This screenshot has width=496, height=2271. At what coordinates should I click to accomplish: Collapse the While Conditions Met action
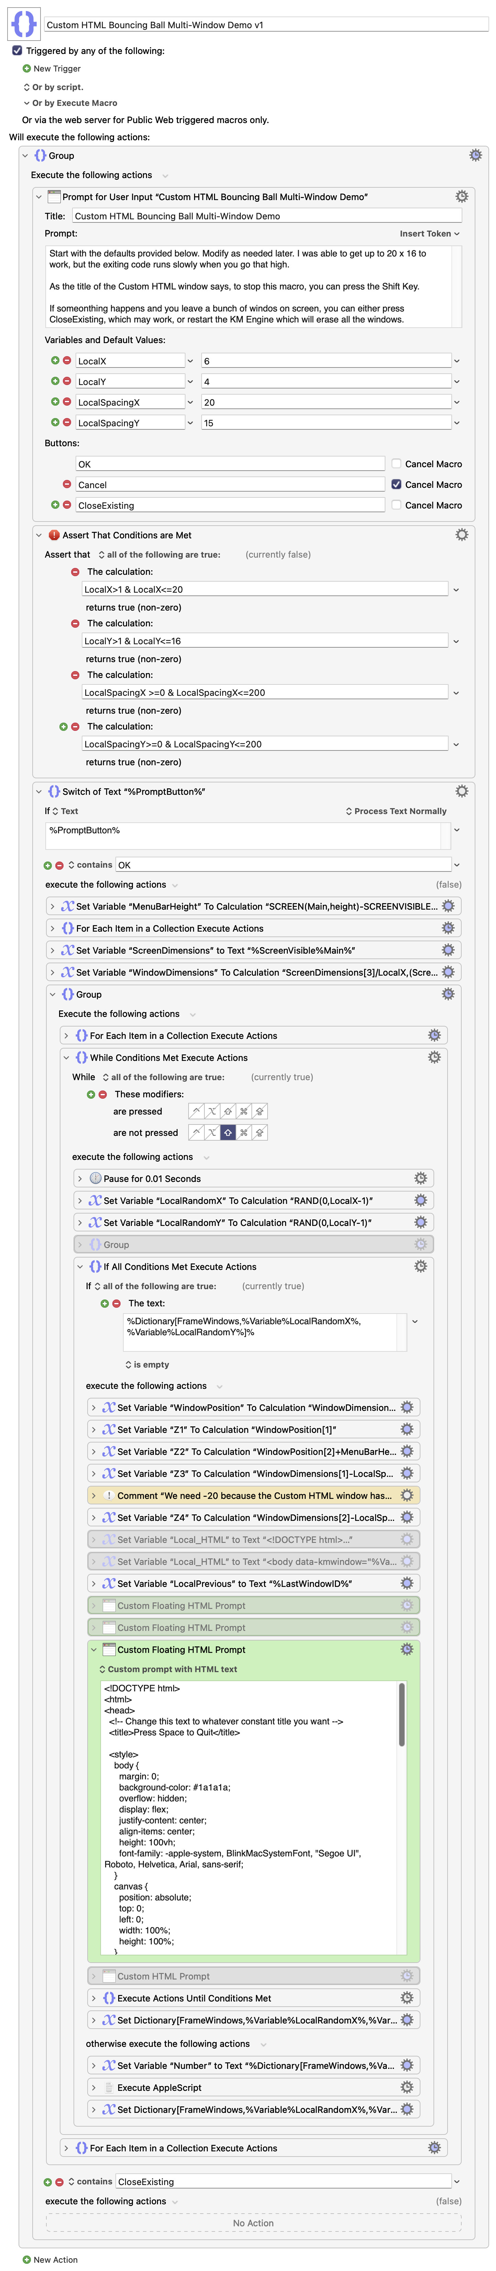[66, 1057]
